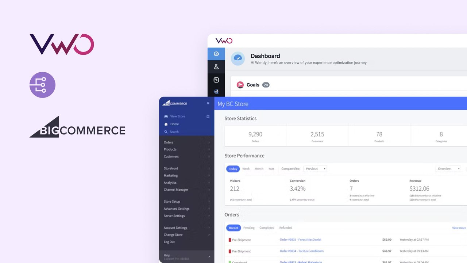Viewport: 467px width, 263px height.
Task: Click the red status square of order #9834
Action: [230, 251]
